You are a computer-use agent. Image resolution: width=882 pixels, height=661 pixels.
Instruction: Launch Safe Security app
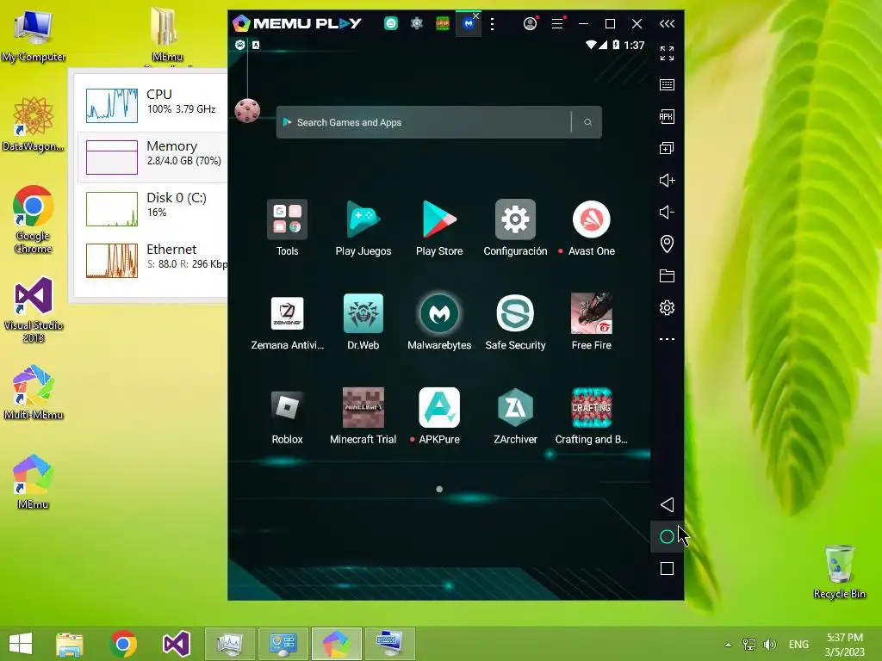point(515,313)
